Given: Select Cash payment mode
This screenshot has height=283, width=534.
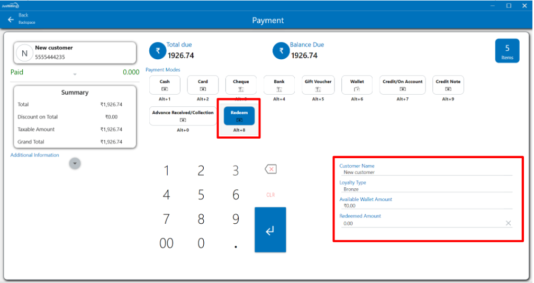Looking at the screenshot, I should click(x=165, y=85).
